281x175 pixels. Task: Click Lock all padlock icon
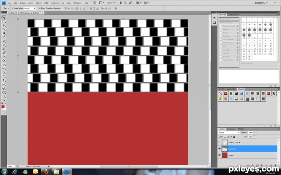tap(234, 137)
